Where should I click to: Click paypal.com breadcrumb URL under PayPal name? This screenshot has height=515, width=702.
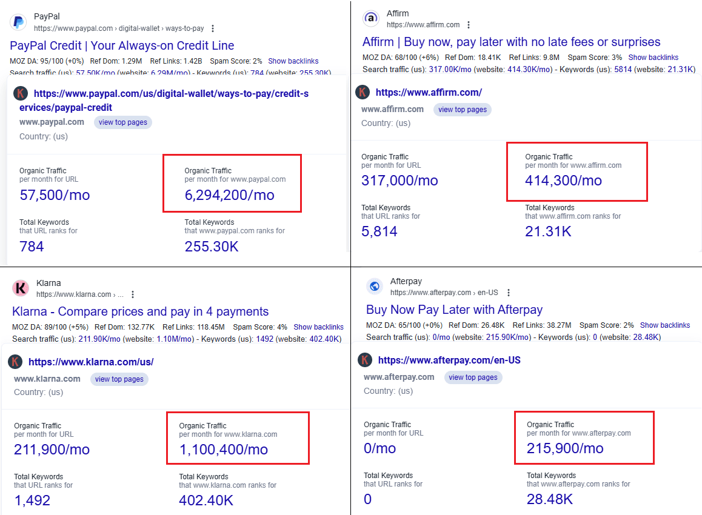[x=119, y=28]
